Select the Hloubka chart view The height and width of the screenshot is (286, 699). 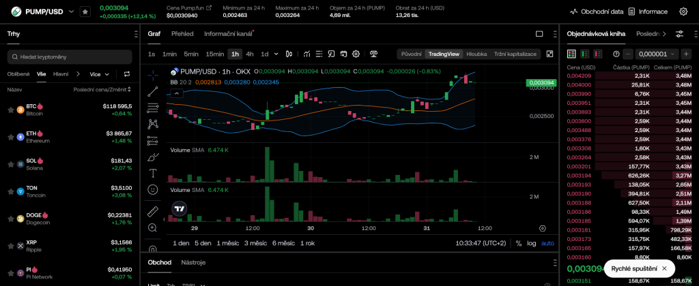click(x=476, y=54)
